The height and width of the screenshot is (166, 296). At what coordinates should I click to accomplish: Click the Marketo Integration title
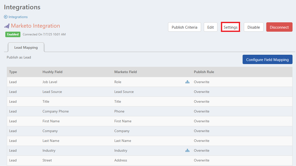[35, 26]
